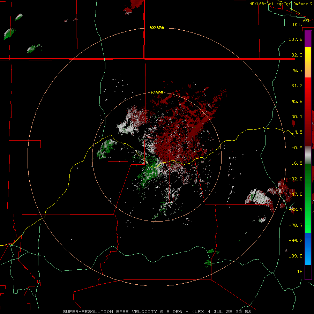Image resolution: width=314 pixels, height=314 pixels.
Task: Click the -78.7 legend value
Action: click(x=296, y=225)
